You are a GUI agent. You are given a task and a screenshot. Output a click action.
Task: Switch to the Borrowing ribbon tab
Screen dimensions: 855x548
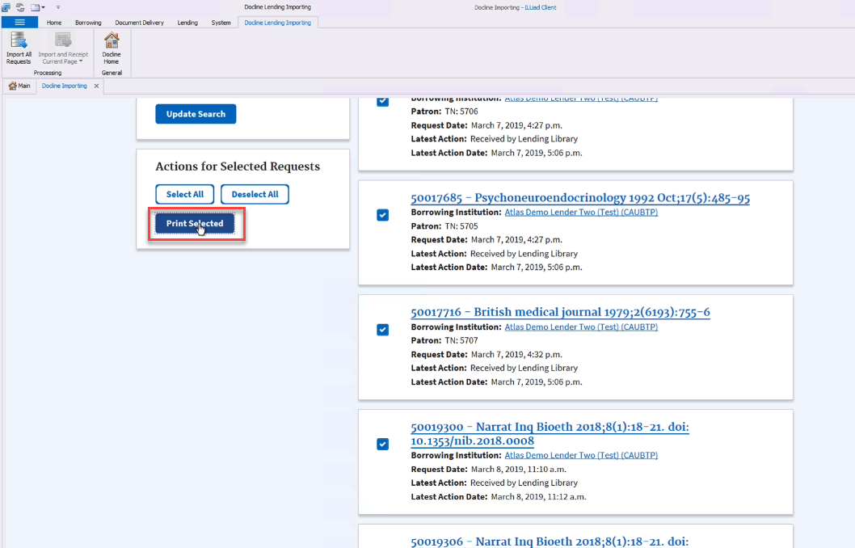click(x=88, y=23)
